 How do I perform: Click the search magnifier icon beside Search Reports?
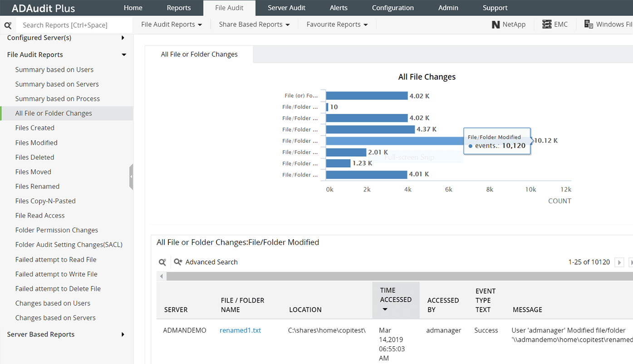coord(8,25)
